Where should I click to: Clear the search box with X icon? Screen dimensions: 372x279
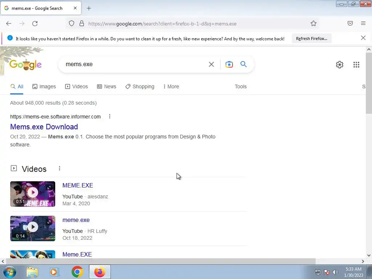tap(211, 64)
